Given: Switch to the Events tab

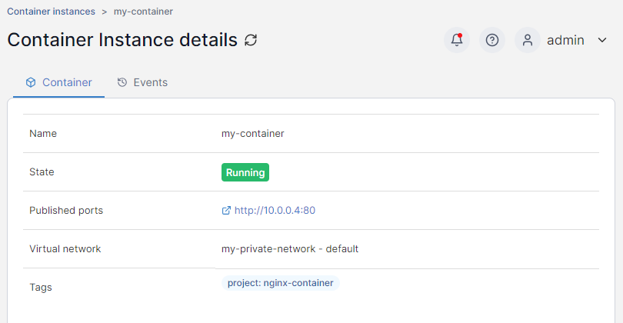Looking at the screenshot, I should (150, 82).
